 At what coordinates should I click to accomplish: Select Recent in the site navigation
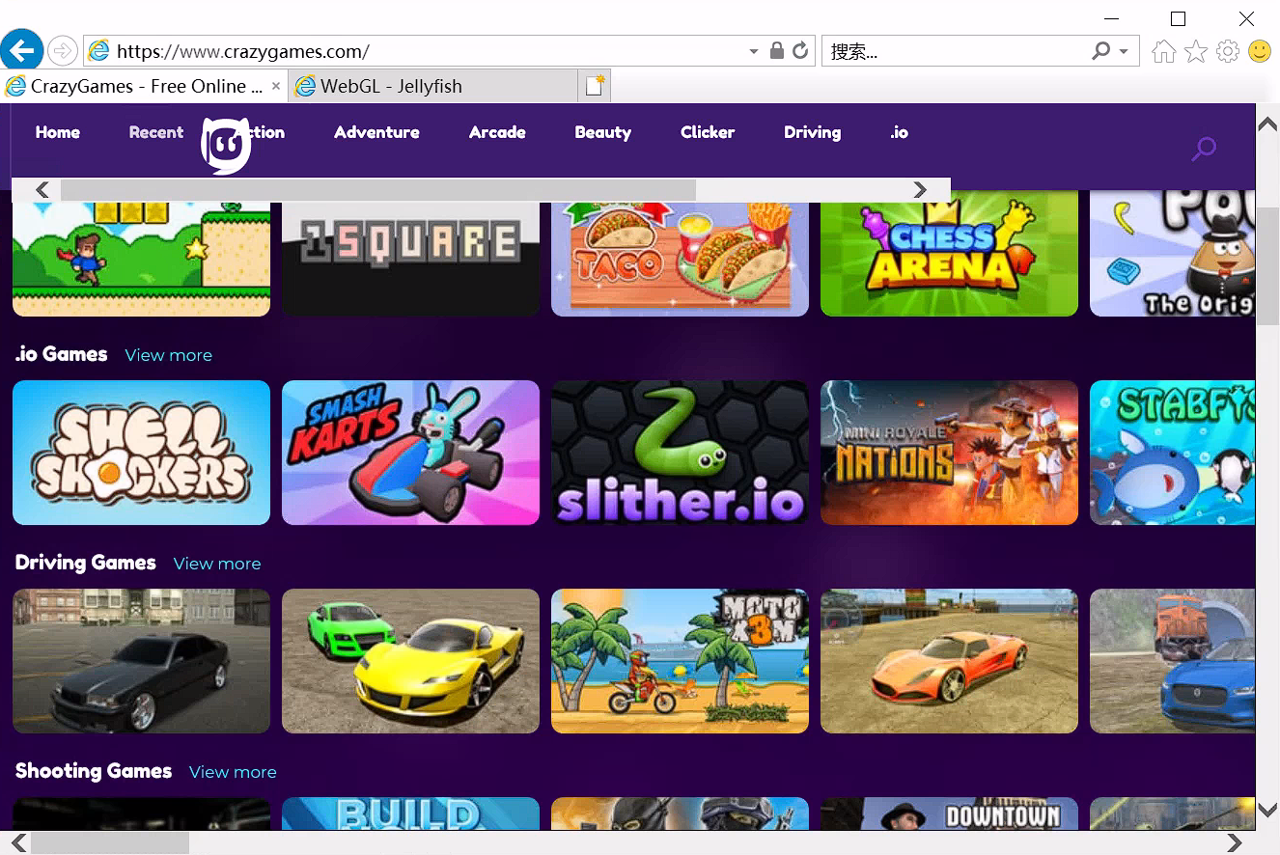(156, 132)
